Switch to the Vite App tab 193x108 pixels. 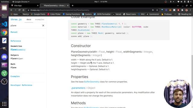point(25,5)
